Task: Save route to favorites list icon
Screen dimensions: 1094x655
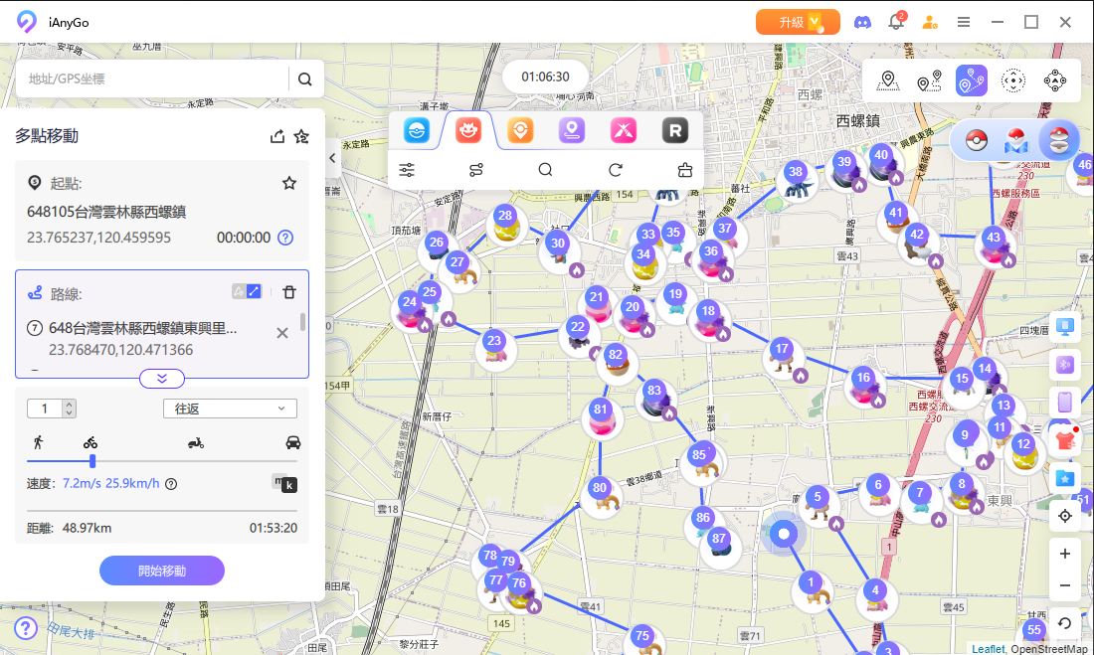Action: 301,136
